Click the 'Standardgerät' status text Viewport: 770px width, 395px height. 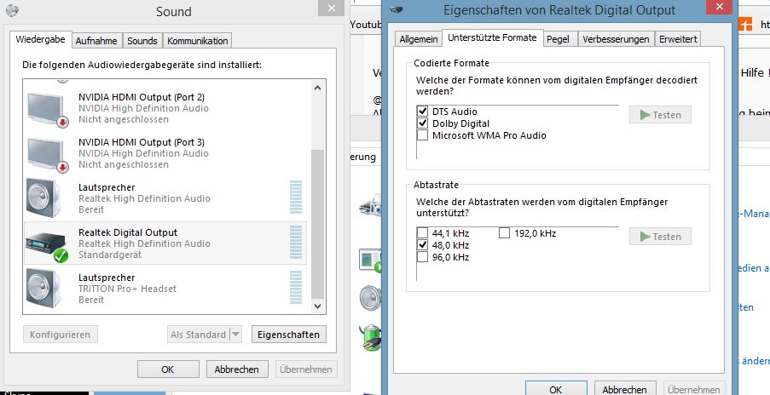point(110,255)
